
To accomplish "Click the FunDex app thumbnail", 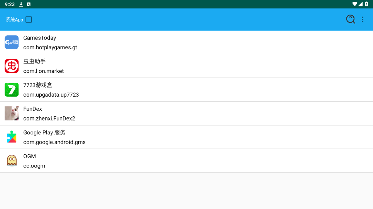I will pos(12,114).
